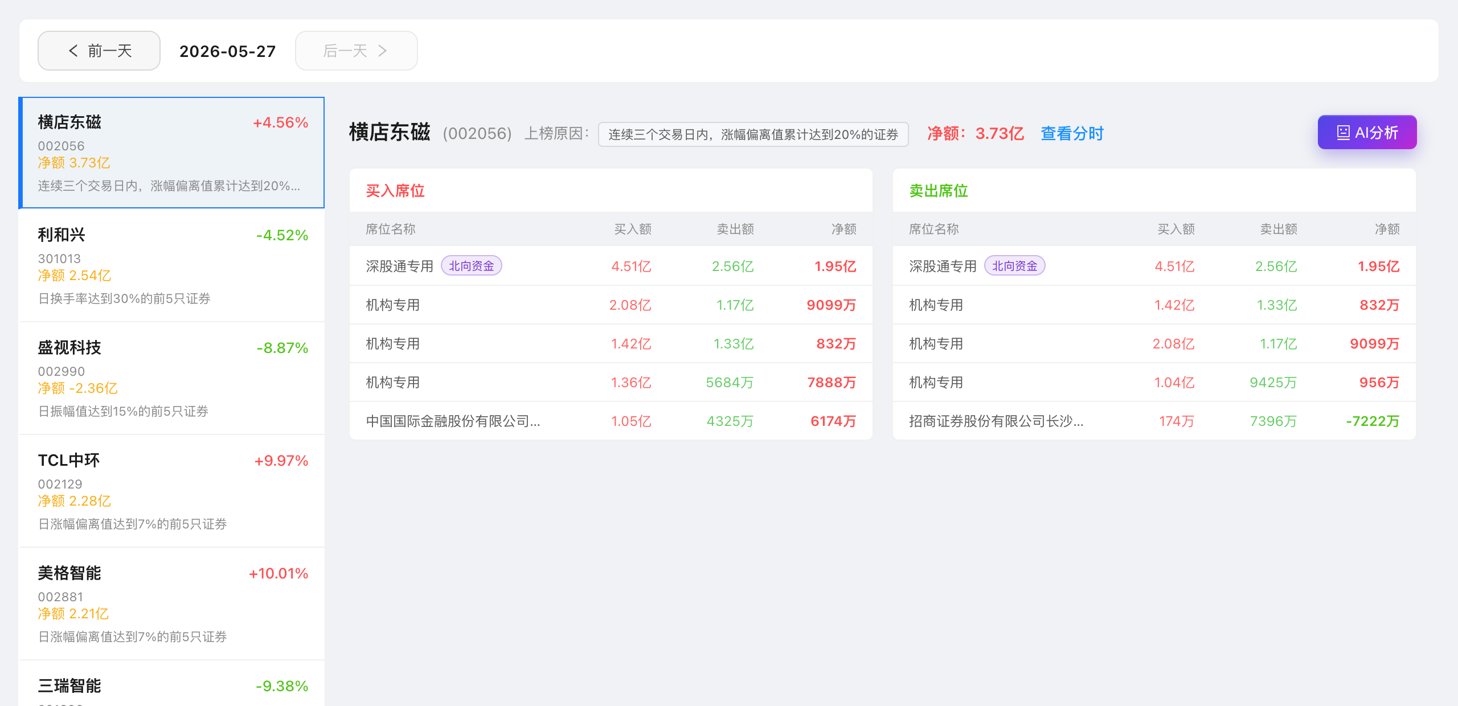Click 净额 2.28亿 on TCL中环's card
This screenshot has width=1458, height=706.
click(74, 501)
